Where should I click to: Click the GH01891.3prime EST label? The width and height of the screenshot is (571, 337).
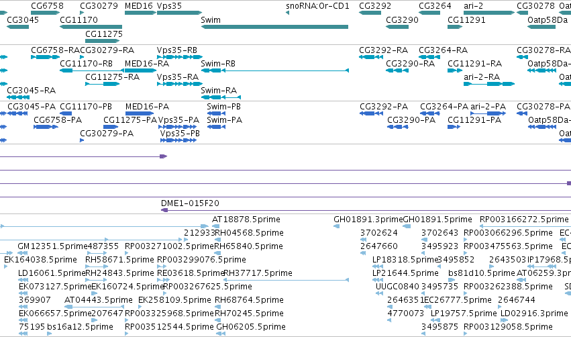[368, 220]
